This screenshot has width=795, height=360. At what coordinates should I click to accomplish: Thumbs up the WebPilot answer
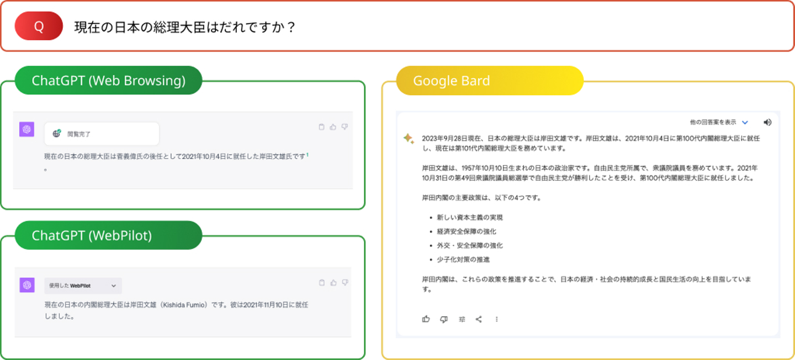click(x=333, y=282)
